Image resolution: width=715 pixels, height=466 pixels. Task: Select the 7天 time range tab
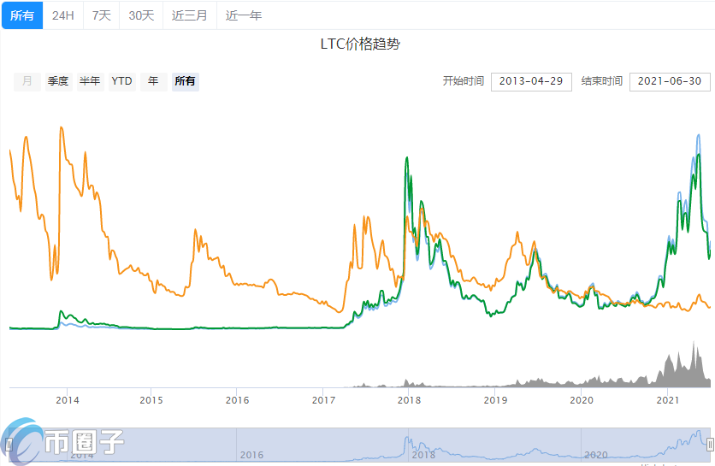click(101, 15)
